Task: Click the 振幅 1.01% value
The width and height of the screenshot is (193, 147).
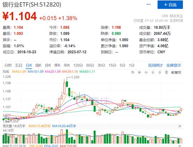Action: [19, 46]
